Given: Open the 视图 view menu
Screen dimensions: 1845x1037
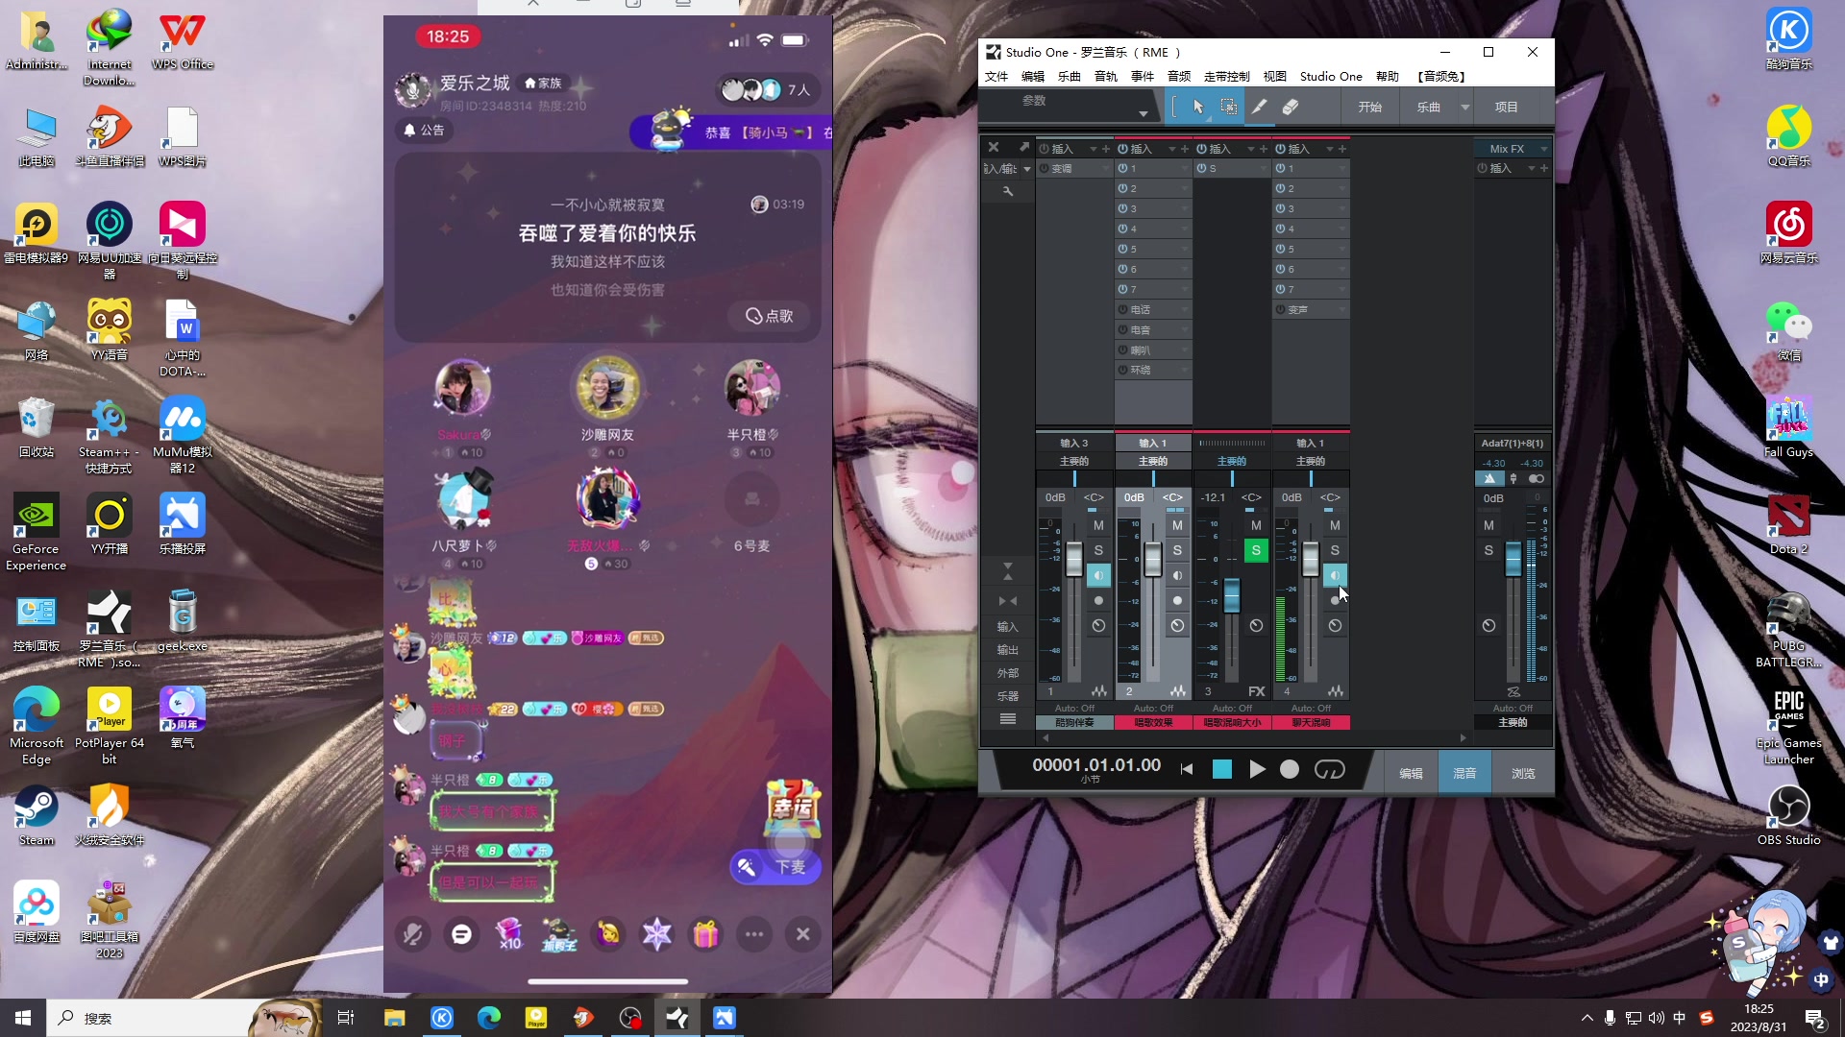Looking at the screenshot, I should [x=1274, y=77].
